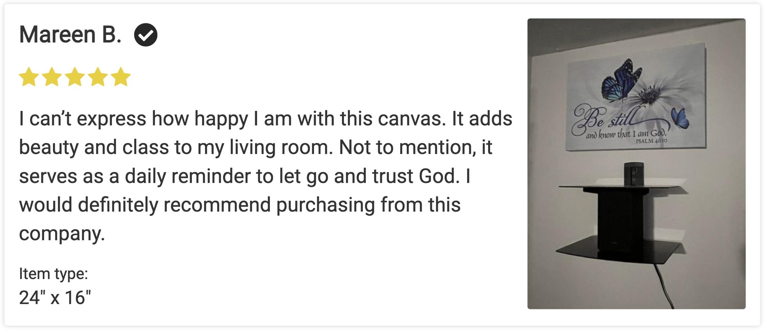The width and height of the screenshot is (765, 333).
Task: Click the Psalm 46:10 caption on canvas
Action: tap(651, 141)
